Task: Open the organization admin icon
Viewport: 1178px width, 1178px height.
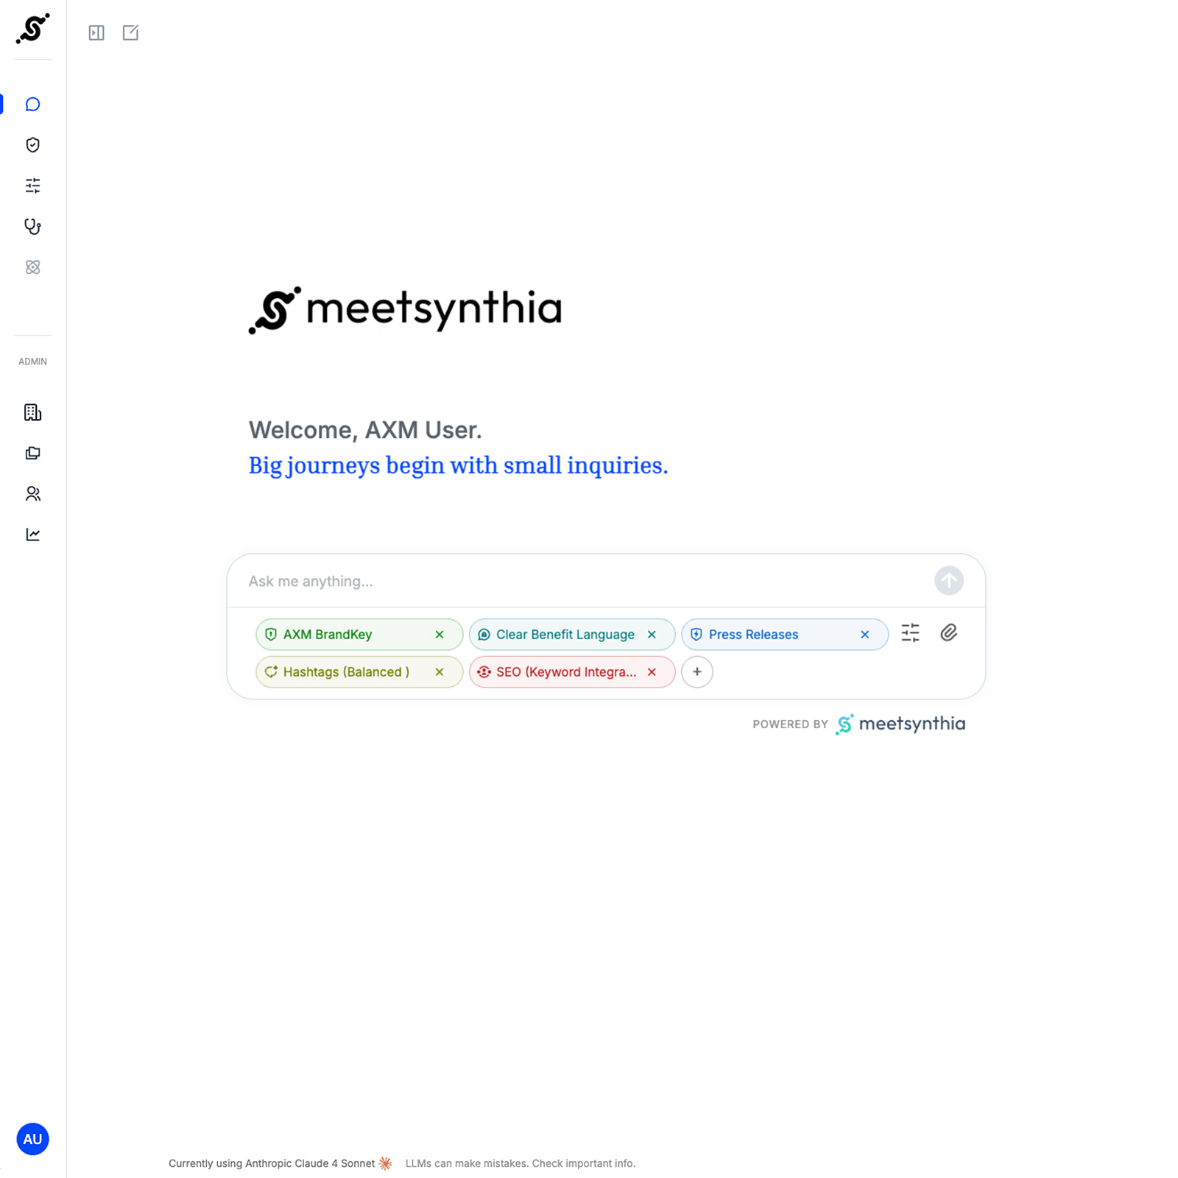Action: click(32, 413)
